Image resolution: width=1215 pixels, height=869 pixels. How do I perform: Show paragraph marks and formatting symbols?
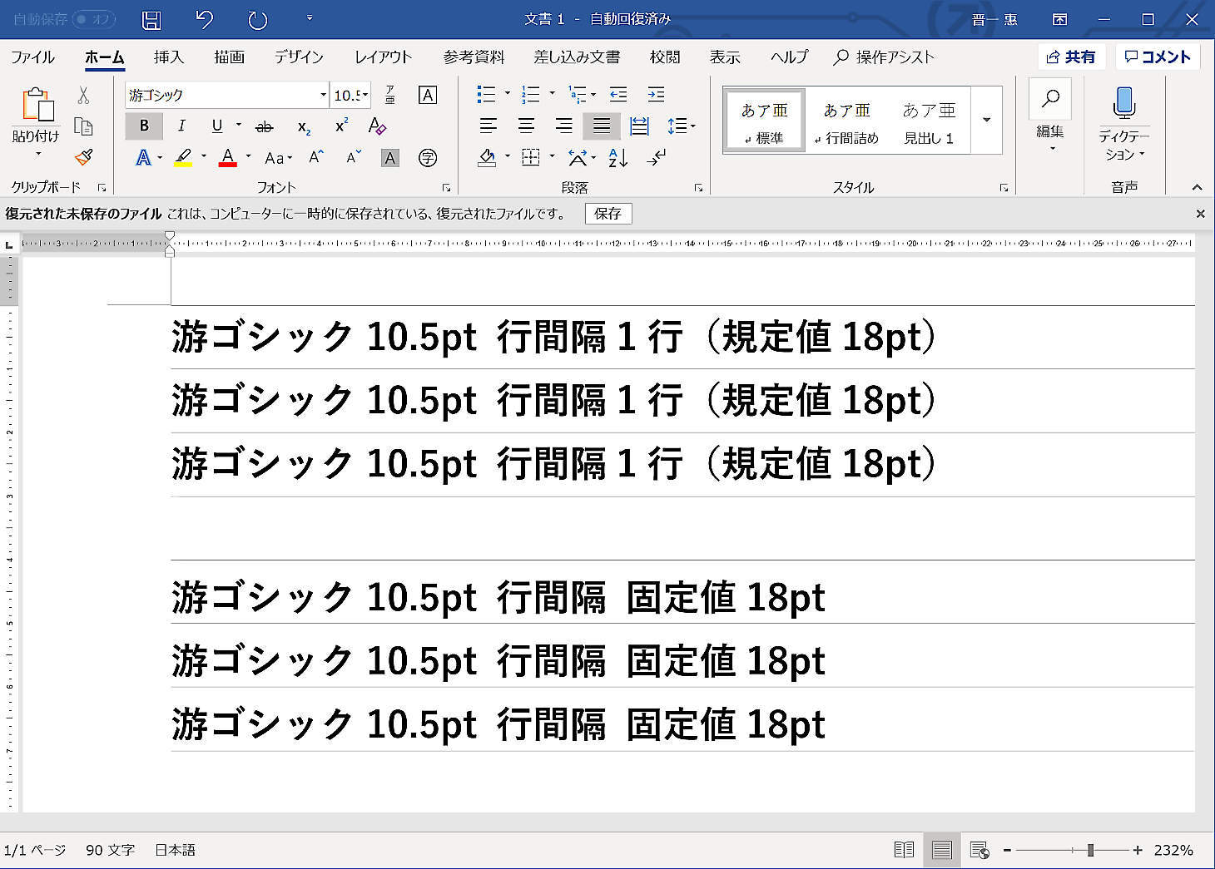(x=657, y=157)
